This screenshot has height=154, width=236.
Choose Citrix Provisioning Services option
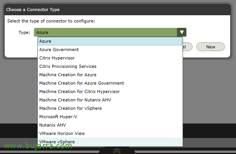tap(110, 66)
